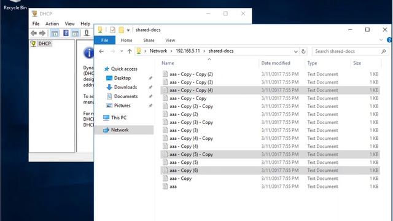Expand the ribbon with the chevron

click(381, 40)
